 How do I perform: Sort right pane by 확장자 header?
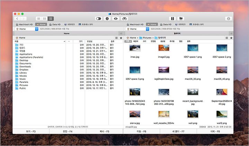pyautogui.click(x=136, y=41)
